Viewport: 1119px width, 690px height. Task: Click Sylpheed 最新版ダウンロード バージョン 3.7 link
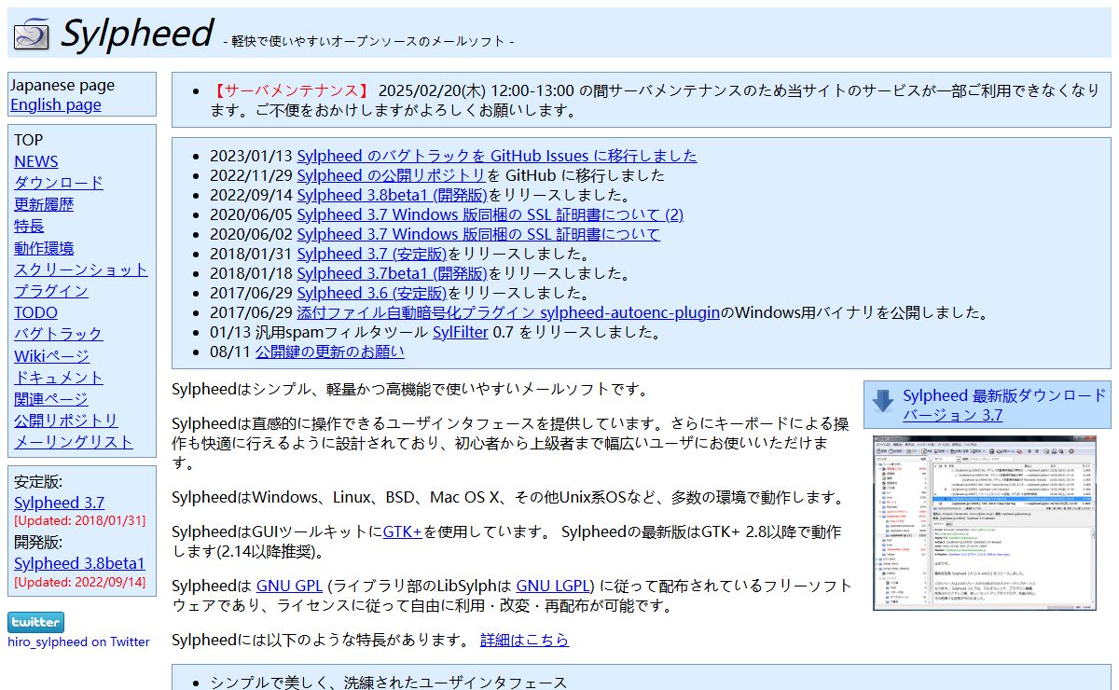point(1004,405)
